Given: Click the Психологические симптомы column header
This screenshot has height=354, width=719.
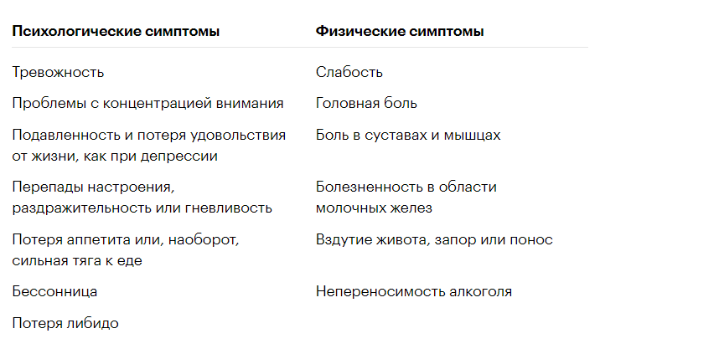Looking at the screenshot, I should (116, 32).
